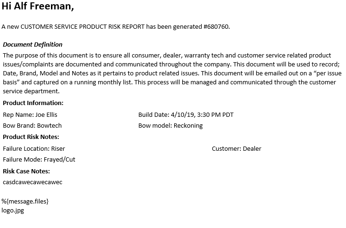Click the 'Rep Name: Joe Ellis' field

coord(30,115)
